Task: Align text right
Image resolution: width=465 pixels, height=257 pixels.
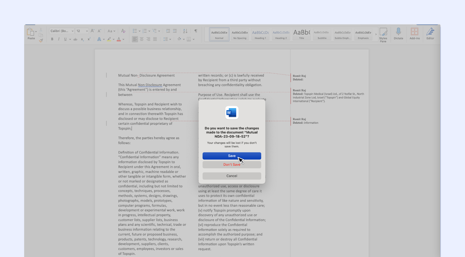Action: (x=148, y=39)
